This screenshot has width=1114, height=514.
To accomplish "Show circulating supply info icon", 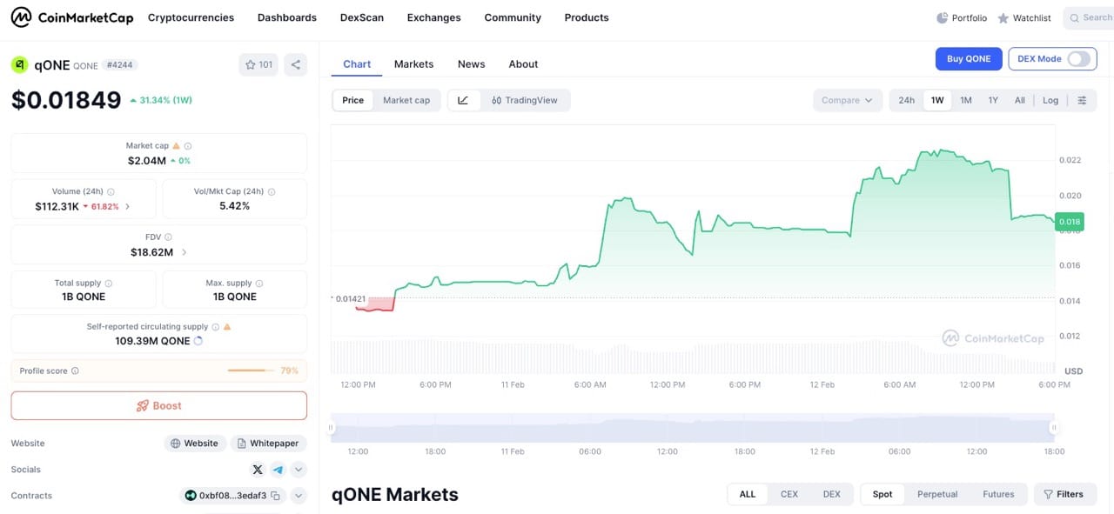I will [x=215, y=327].
